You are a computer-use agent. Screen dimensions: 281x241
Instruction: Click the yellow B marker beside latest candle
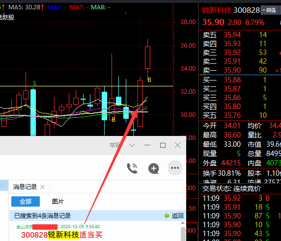click(149, 80)
